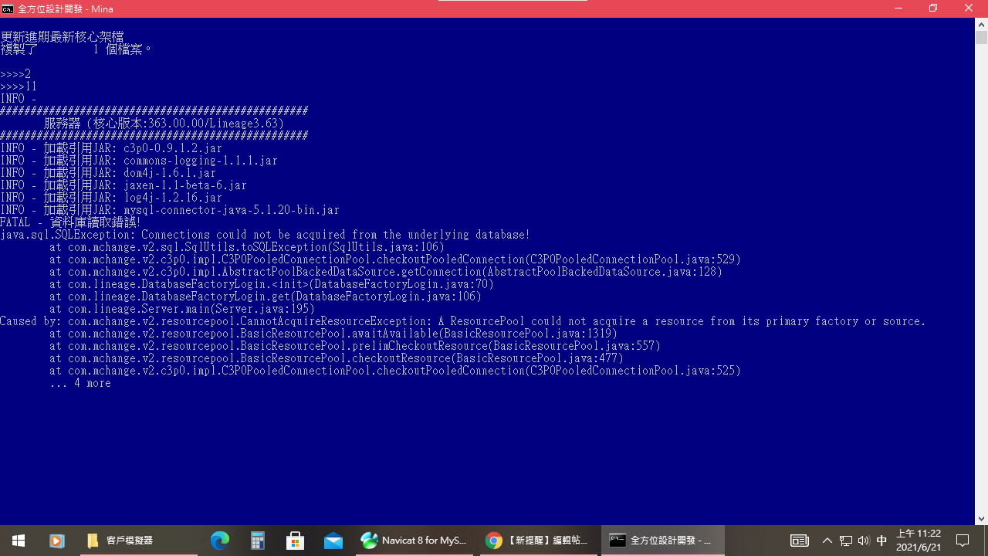The height and width of the screenshot is (556, 988).
Task: Click the scrollbar down arrow
Action: [x=981, y=519]
